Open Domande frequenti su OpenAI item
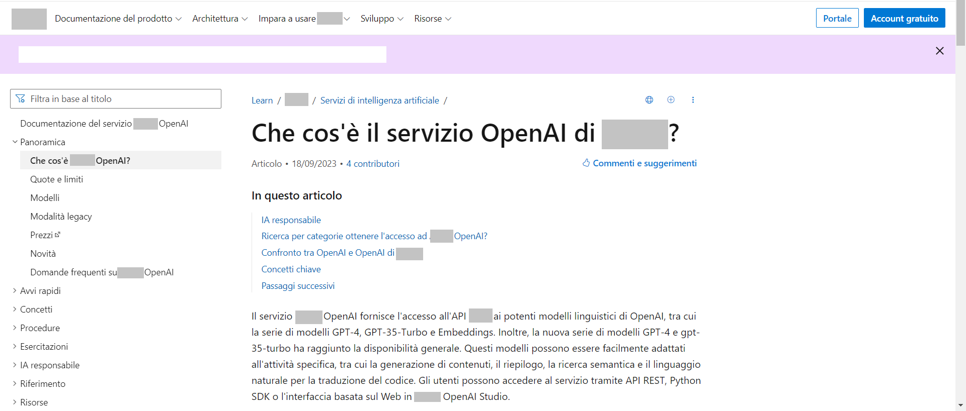The height and width of the screenshot is (411, 966). tap(102, 272)
